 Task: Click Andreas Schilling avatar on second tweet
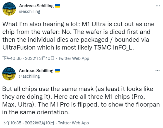(x=9, y=74)
